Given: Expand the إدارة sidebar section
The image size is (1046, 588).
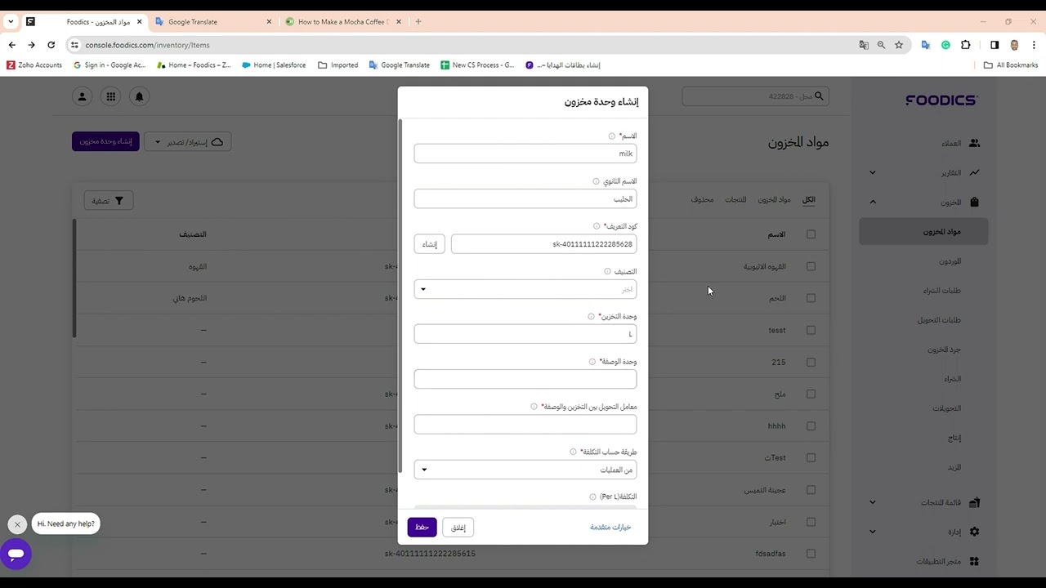Looking at the screenshot, I should 872,532.
